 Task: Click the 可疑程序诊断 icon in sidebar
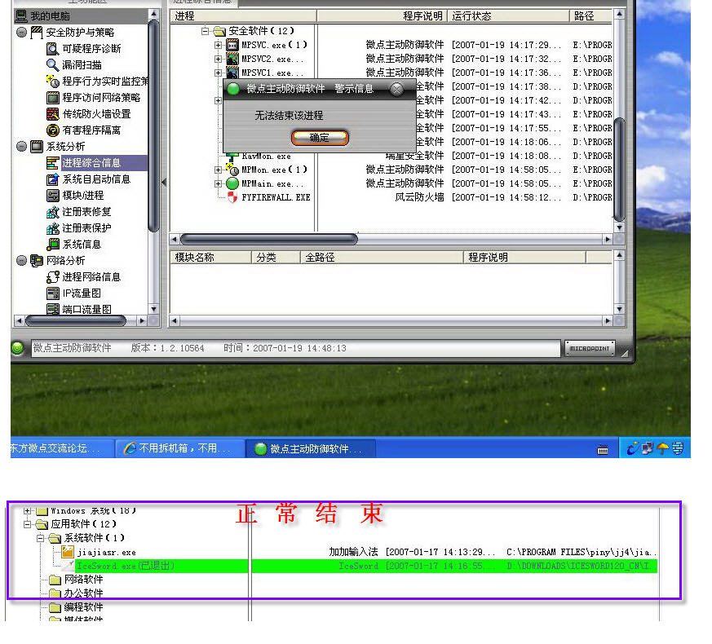(x=53, y=49)
